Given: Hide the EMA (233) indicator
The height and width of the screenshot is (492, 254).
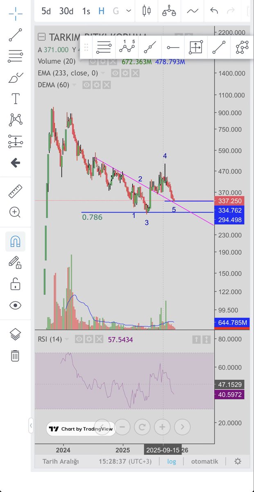Looking at the screenshot, I should [116, 73].
